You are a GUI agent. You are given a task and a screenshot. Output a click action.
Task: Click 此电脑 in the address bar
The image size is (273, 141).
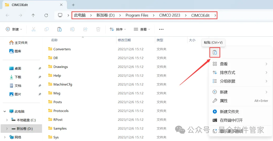(x=80, y=15)
